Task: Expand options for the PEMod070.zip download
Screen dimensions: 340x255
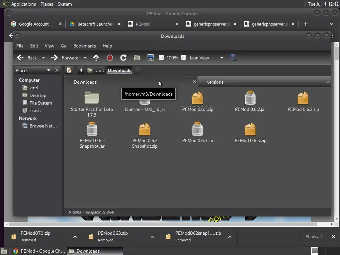Action: 75,236
